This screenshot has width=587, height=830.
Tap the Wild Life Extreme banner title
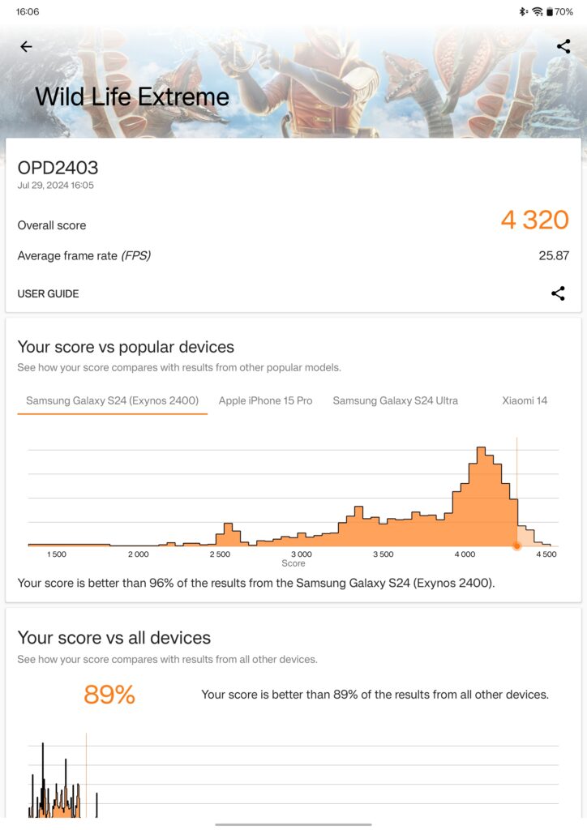(132, 97)
